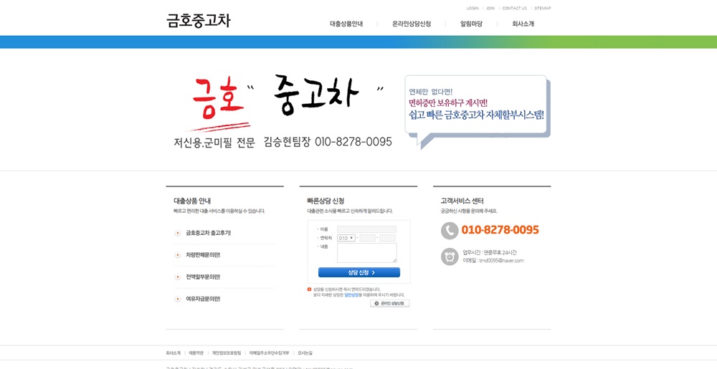717x369 pixels.
Task: Click the arrow icon beside 금호중고차 출고후기
Action: pos(177,233)
